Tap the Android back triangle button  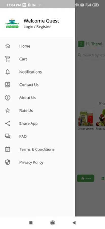coord(74,223)
